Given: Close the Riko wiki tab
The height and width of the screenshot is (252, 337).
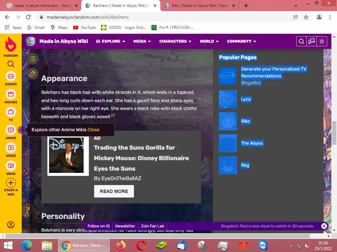Looking at the screenshot, I should coord(234,6).
